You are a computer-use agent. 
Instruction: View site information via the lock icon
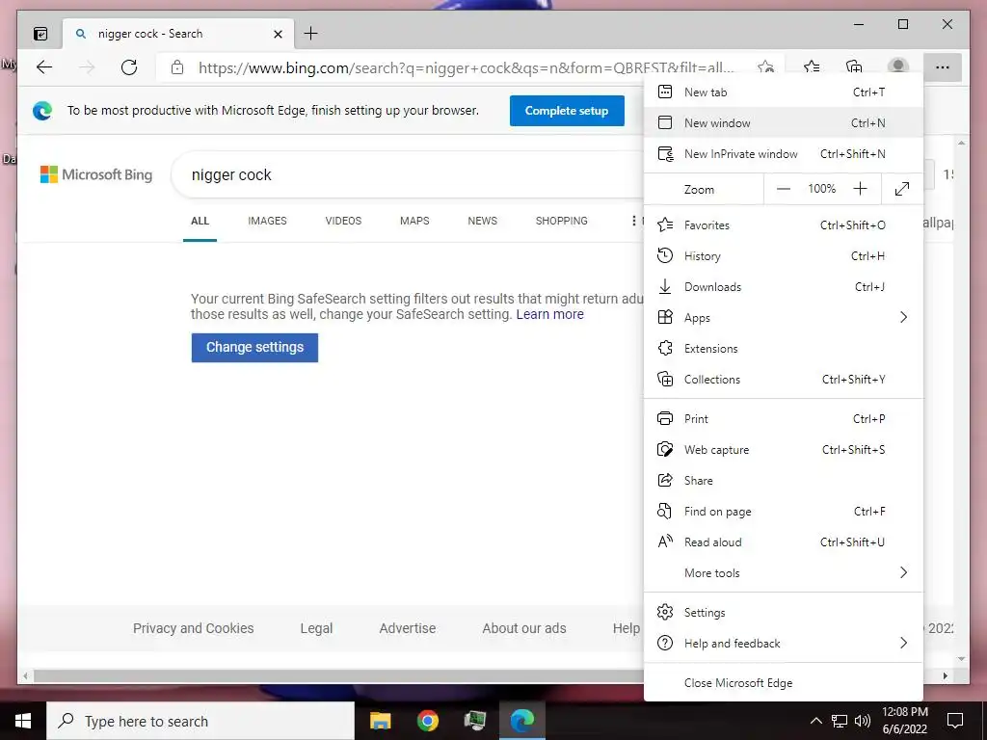pos(177,67)
